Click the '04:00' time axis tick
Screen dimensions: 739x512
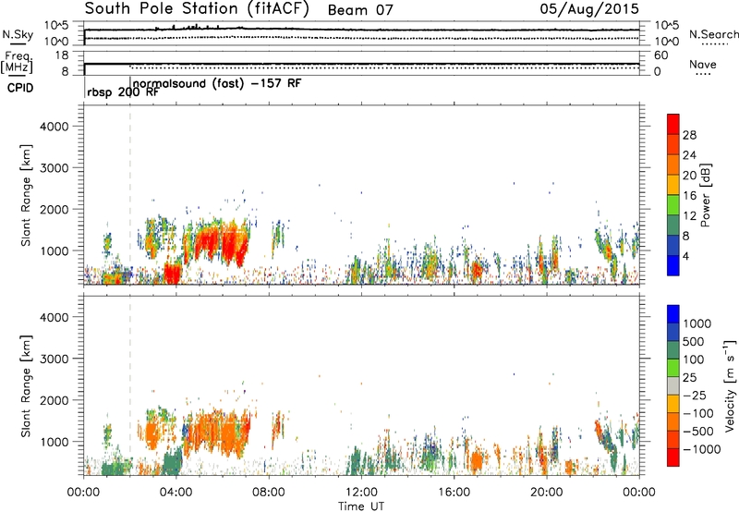pos(176,493)
